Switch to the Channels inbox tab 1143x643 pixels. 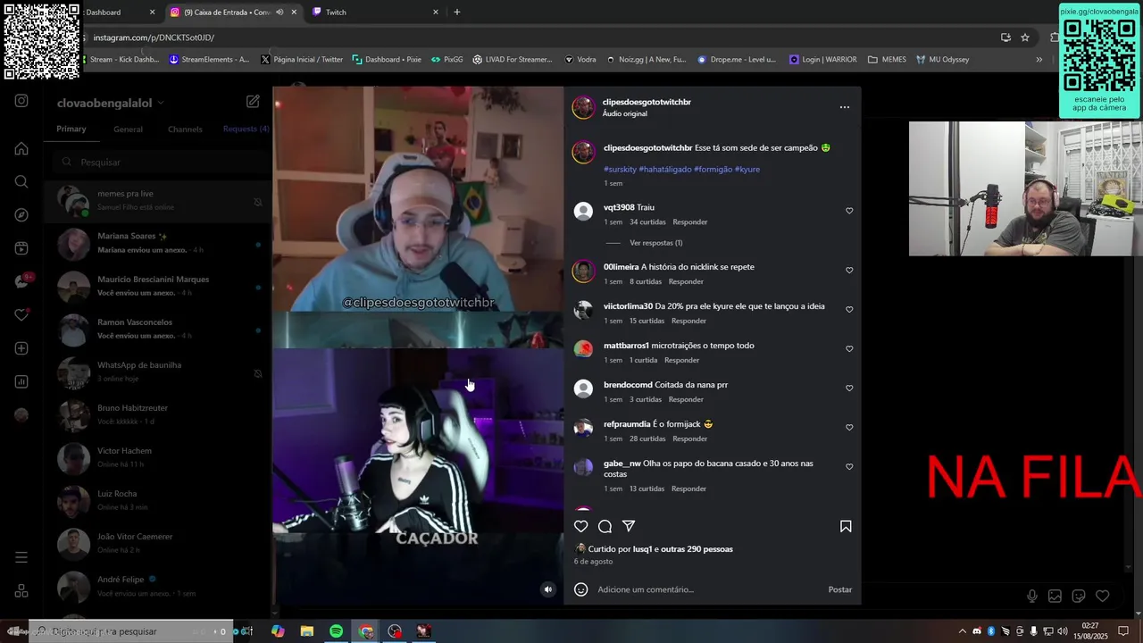pos(185,129)
